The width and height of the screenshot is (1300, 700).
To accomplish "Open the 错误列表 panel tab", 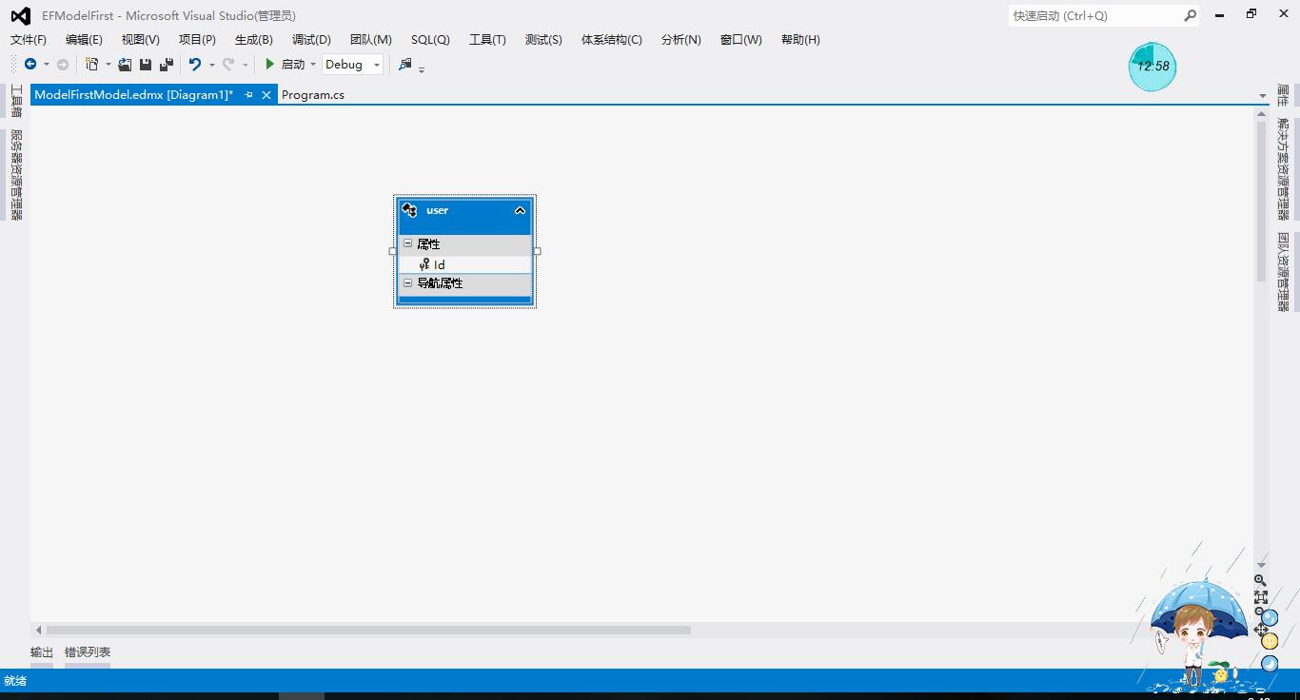I will 88,652.
